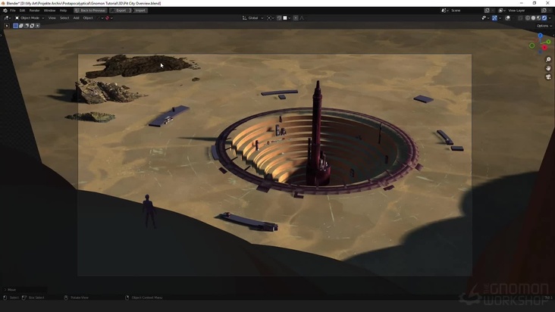This screenshot has width=555, height=312.
Task: Click the blue Z axis on gizmo
Action: click(x=540, y=36)
